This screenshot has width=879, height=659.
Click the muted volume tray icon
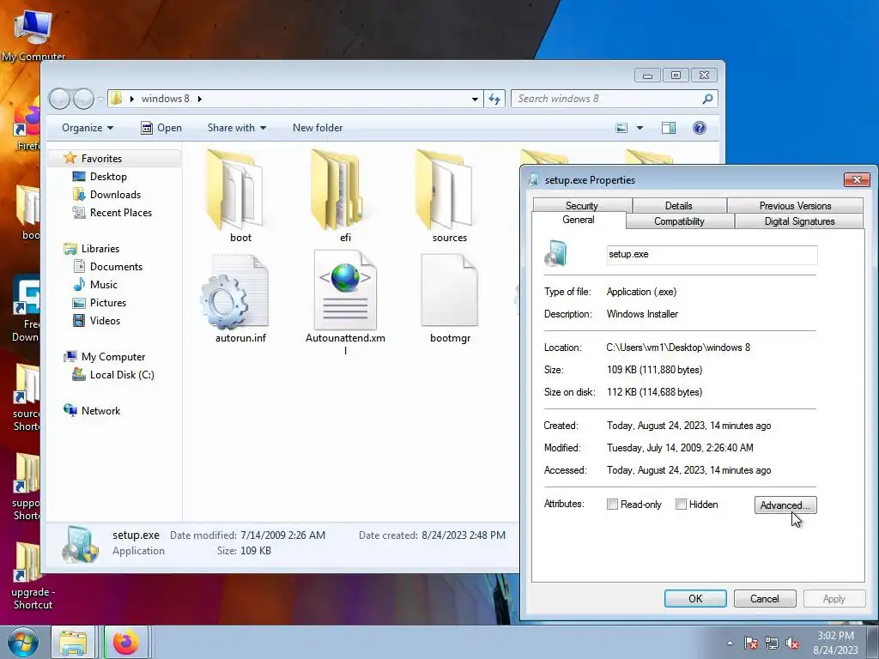point(792,644)
